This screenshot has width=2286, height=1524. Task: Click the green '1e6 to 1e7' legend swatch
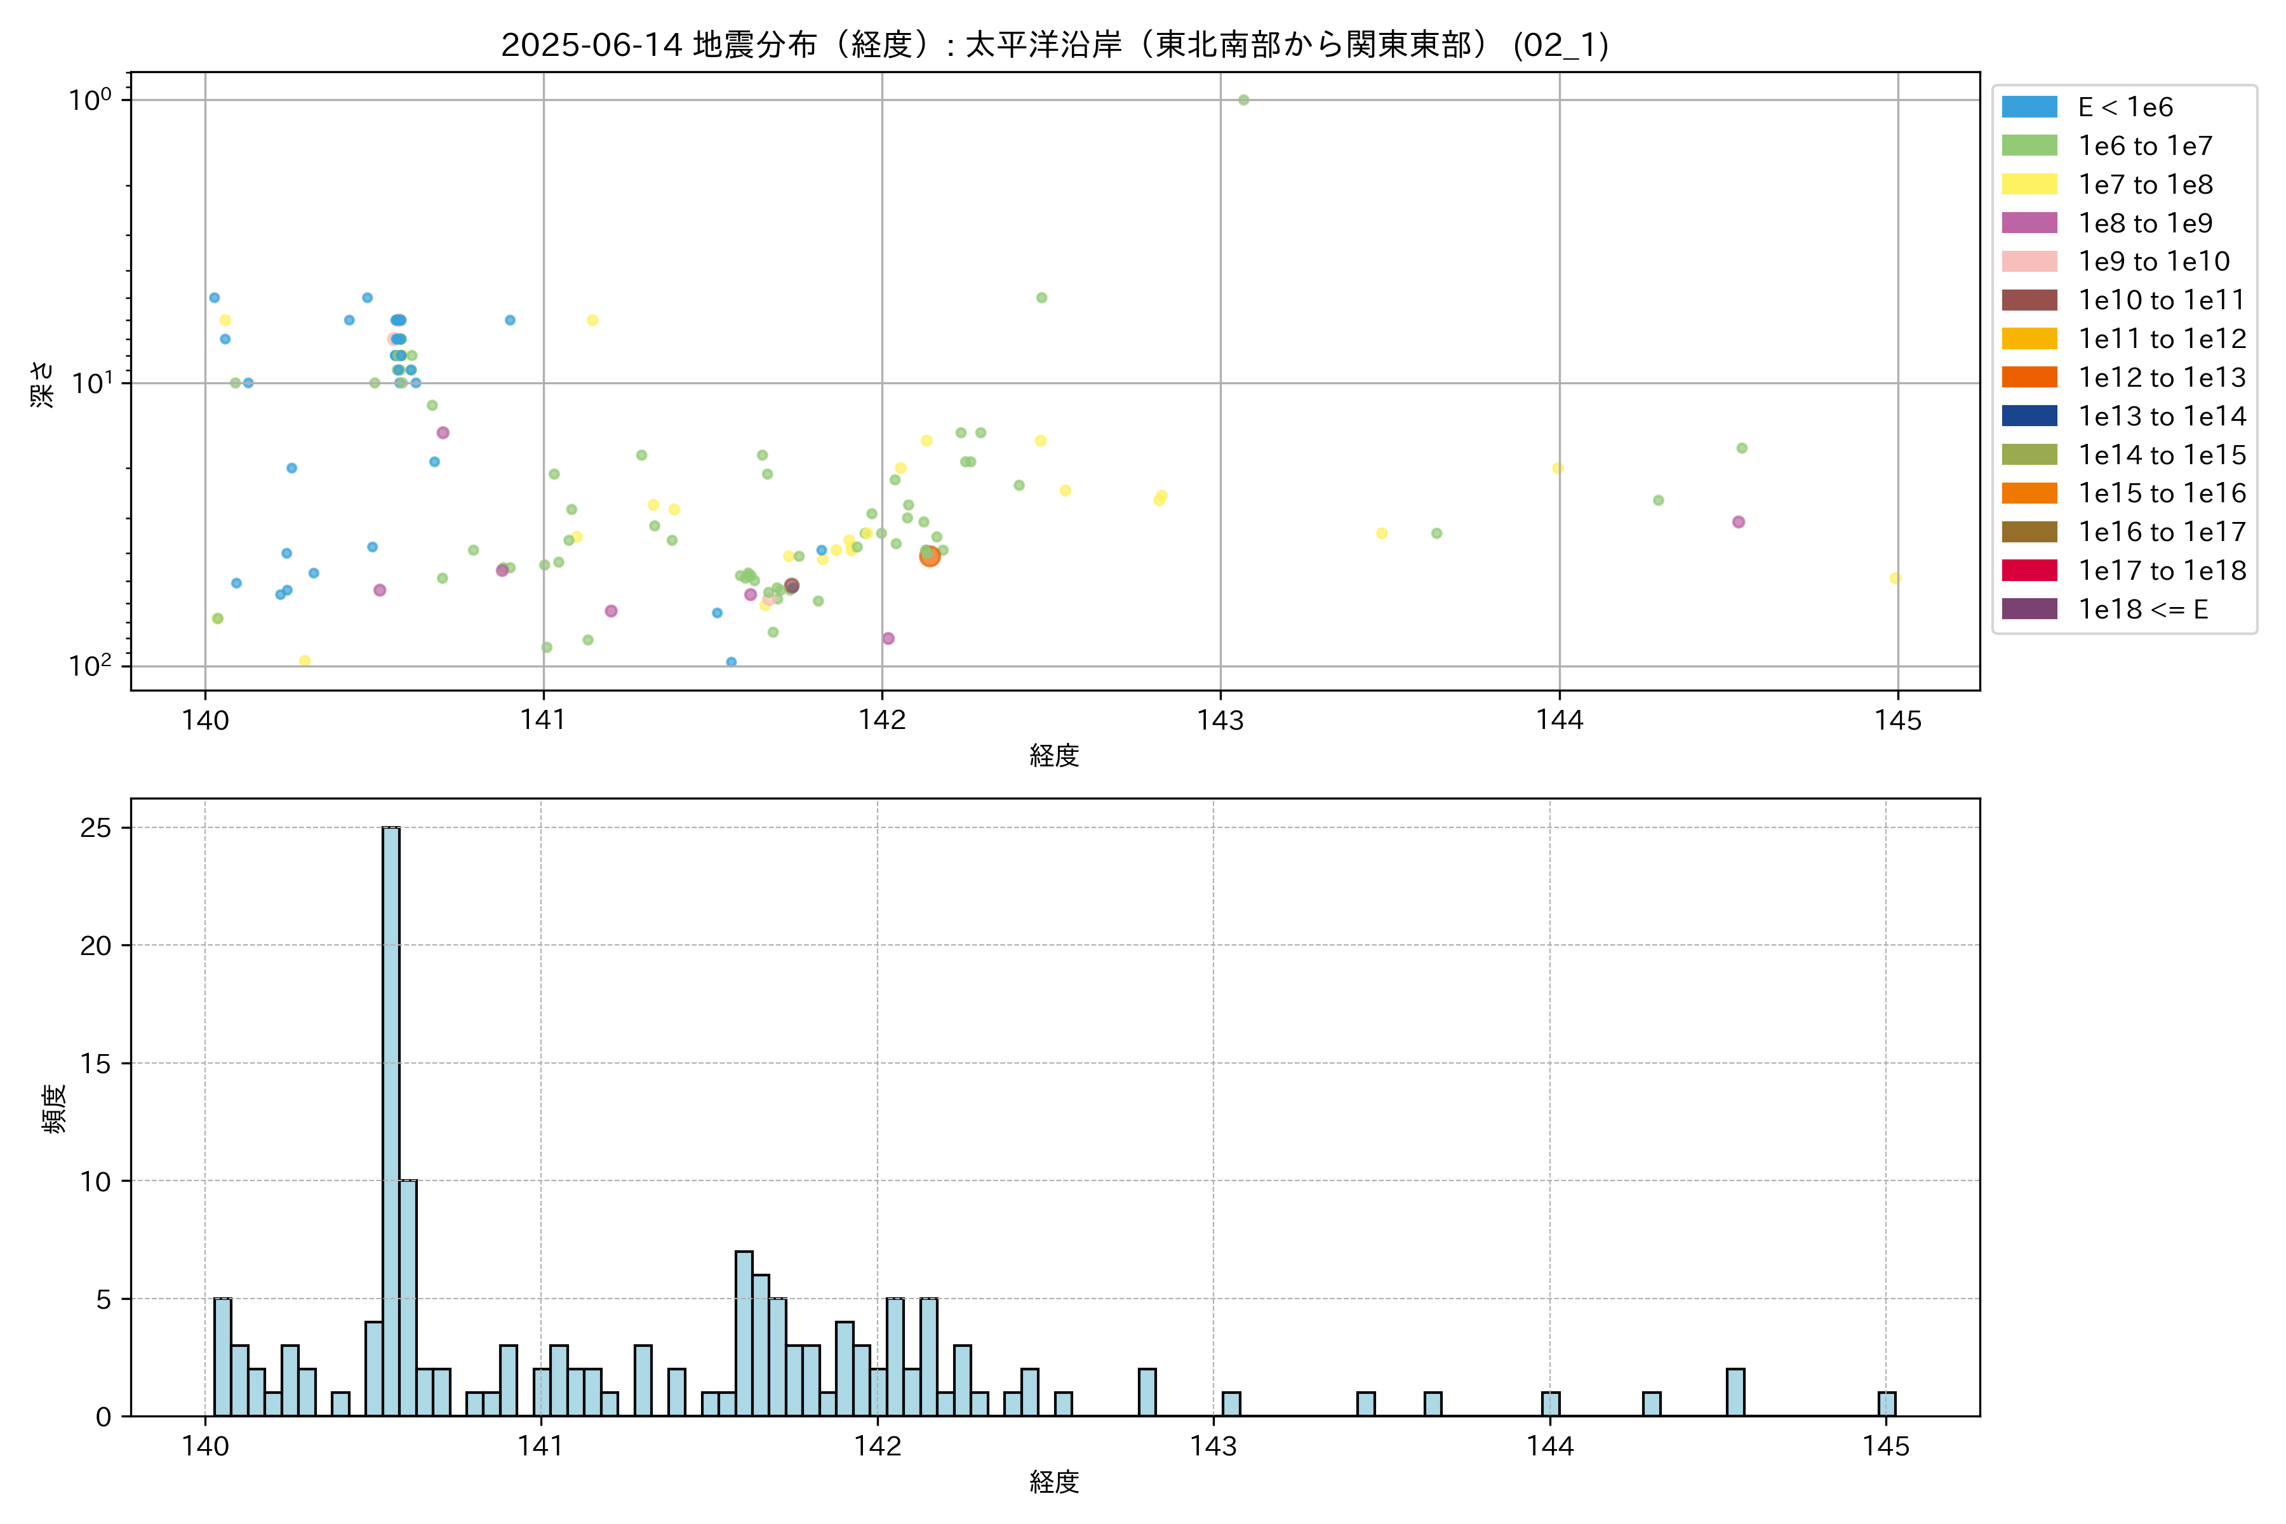[2028, 146]
